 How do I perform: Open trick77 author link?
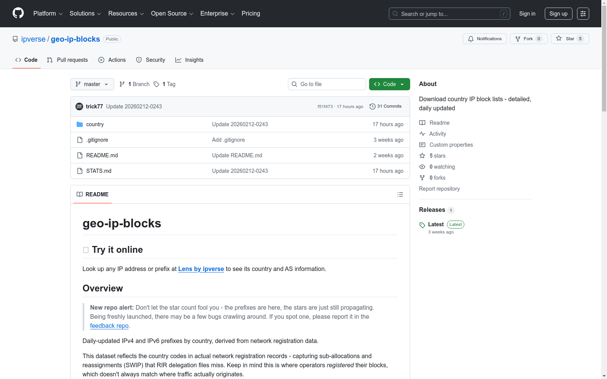(x=94, y=106)
